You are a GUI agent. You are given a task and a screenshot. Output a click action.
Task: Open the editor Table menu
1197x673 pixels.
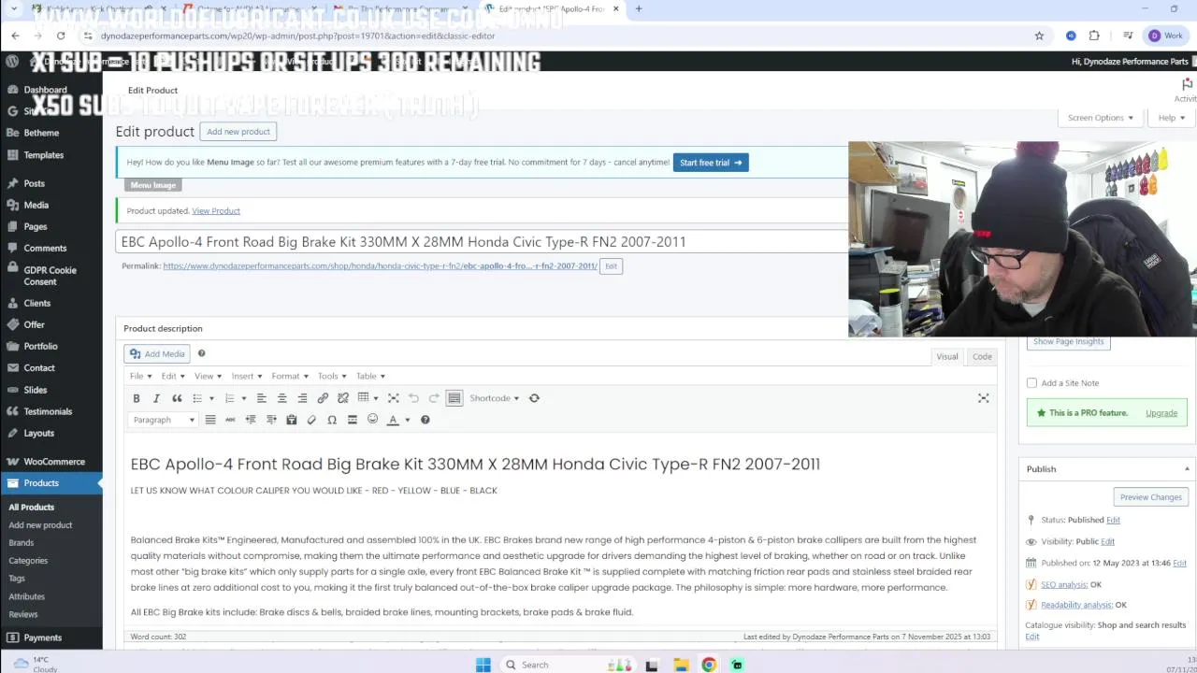pyautogui.click(x=370, y=376)
